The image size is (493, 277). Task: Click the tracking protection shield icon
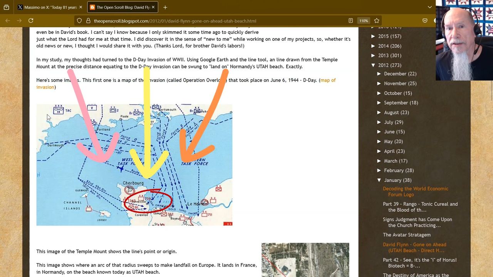79,21
